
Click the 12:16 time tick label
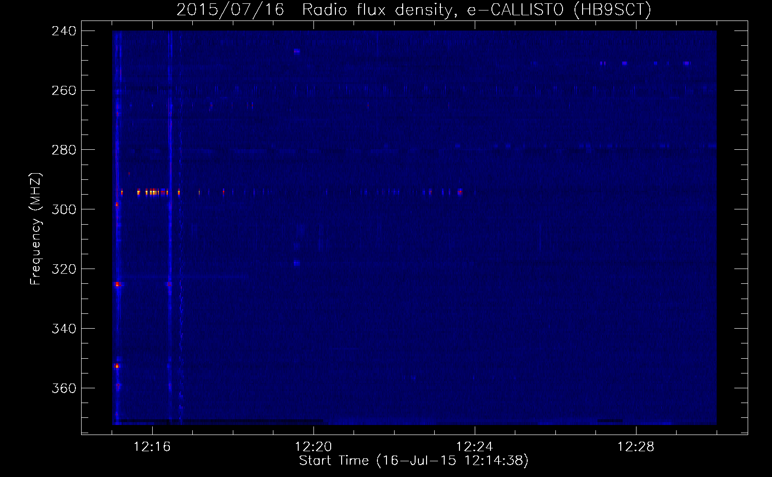152,447
